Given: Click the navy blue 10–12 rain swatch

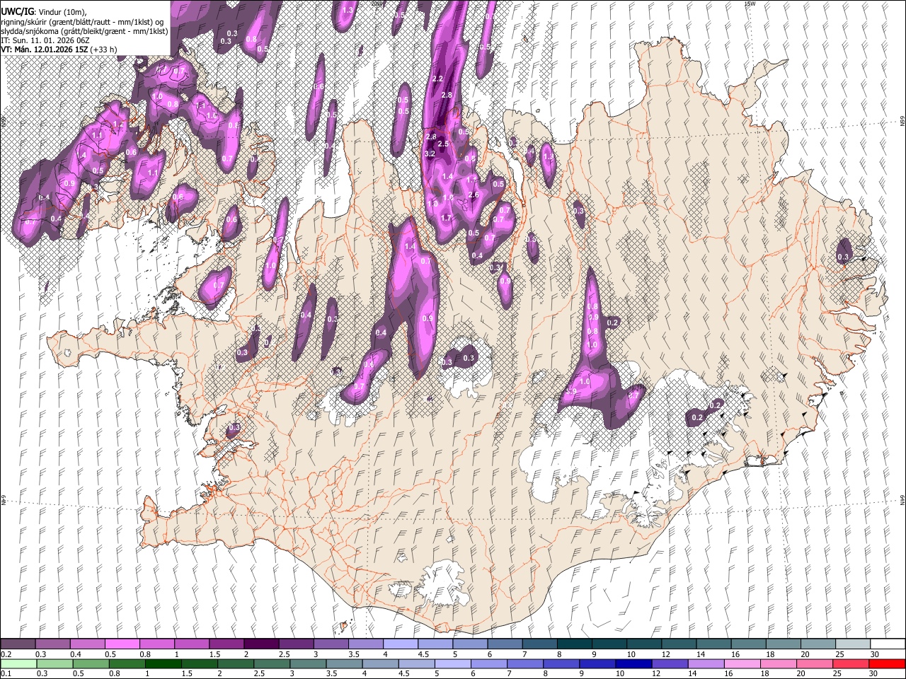Looking at the screenshot, I should pos(633,663).
